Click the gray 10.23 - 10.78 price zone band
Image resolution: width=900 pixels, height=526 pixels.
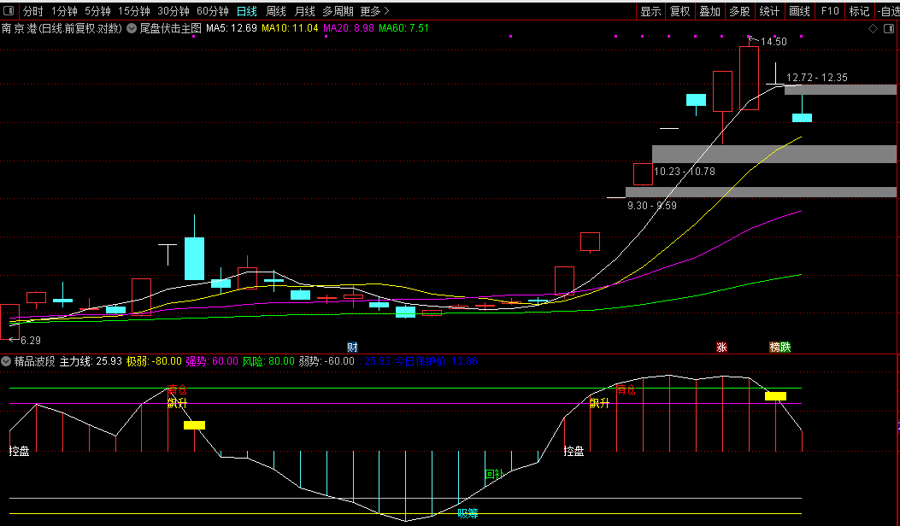click(x=774, y=154)
